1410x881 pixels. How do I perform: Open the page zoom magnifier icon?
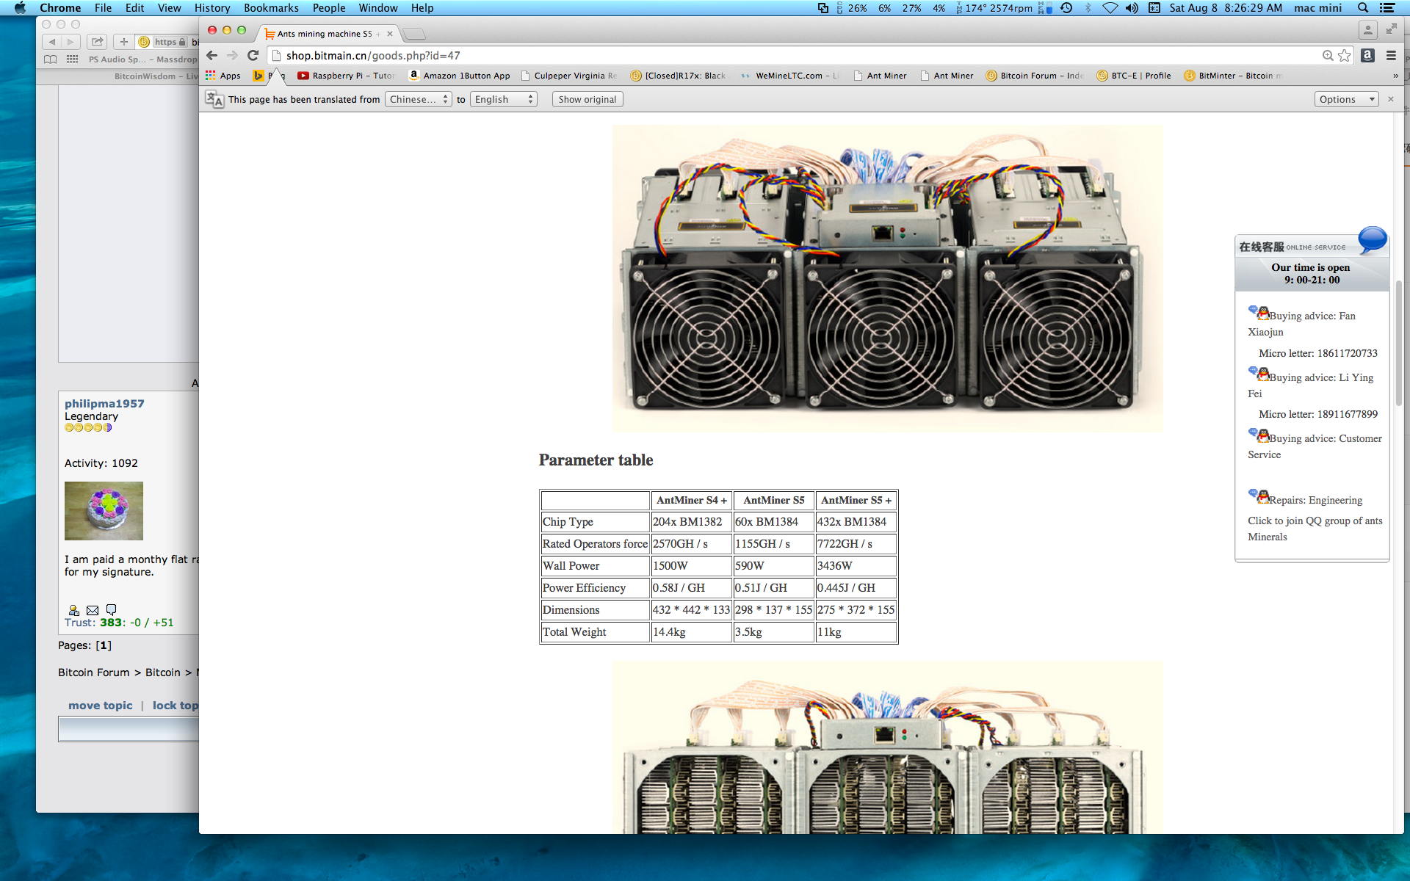pyautogui.click(x=1328, y=56)
